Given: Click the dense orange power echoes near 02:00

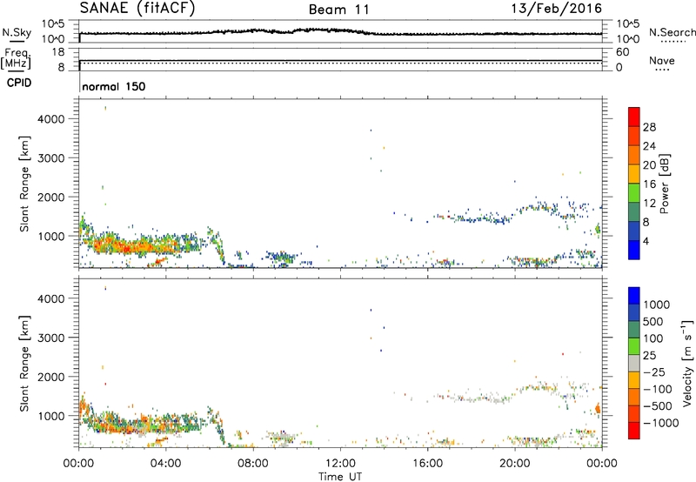Looking at the screenshot, I should [x=124, y=245].
